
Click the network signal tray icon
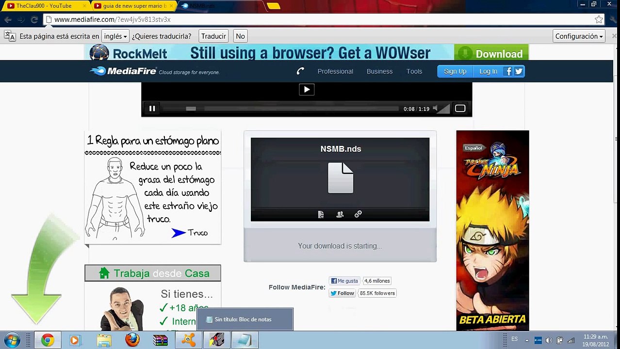571,340
